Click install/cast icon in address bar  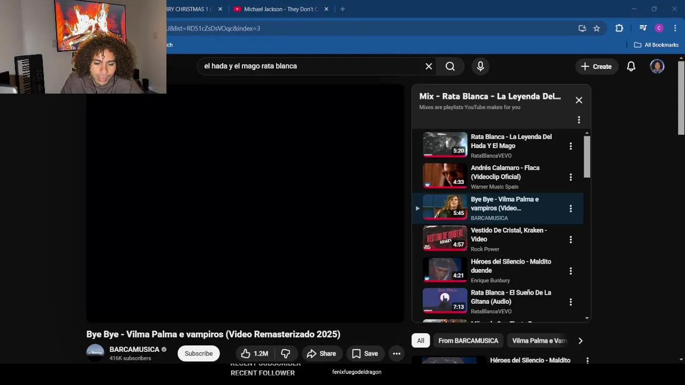[x=582, y=28]
